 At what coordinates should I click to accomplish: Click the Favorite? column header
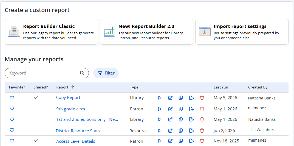17,87
